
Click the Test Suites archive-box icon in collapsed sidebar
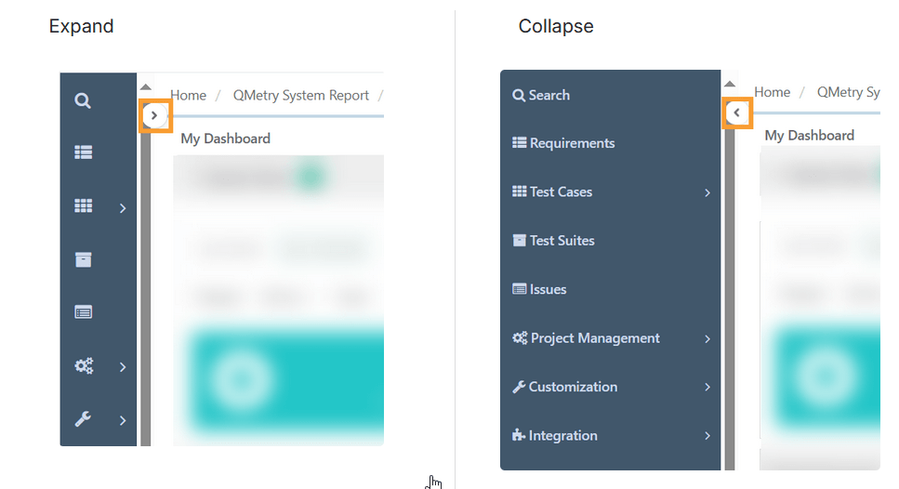pyautogui.click(x=83, y=259)
